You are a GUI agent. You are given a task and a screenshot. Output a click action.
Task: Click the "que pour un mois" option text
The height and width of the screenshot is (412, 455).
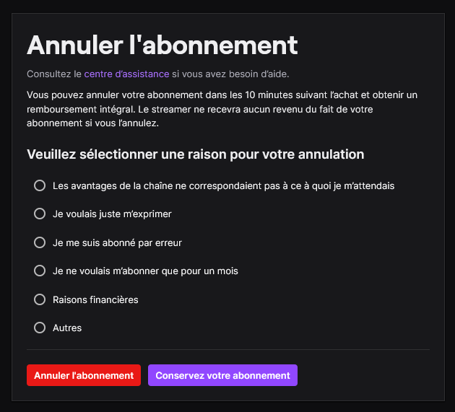pyautogui.click(x=145, y=271)
